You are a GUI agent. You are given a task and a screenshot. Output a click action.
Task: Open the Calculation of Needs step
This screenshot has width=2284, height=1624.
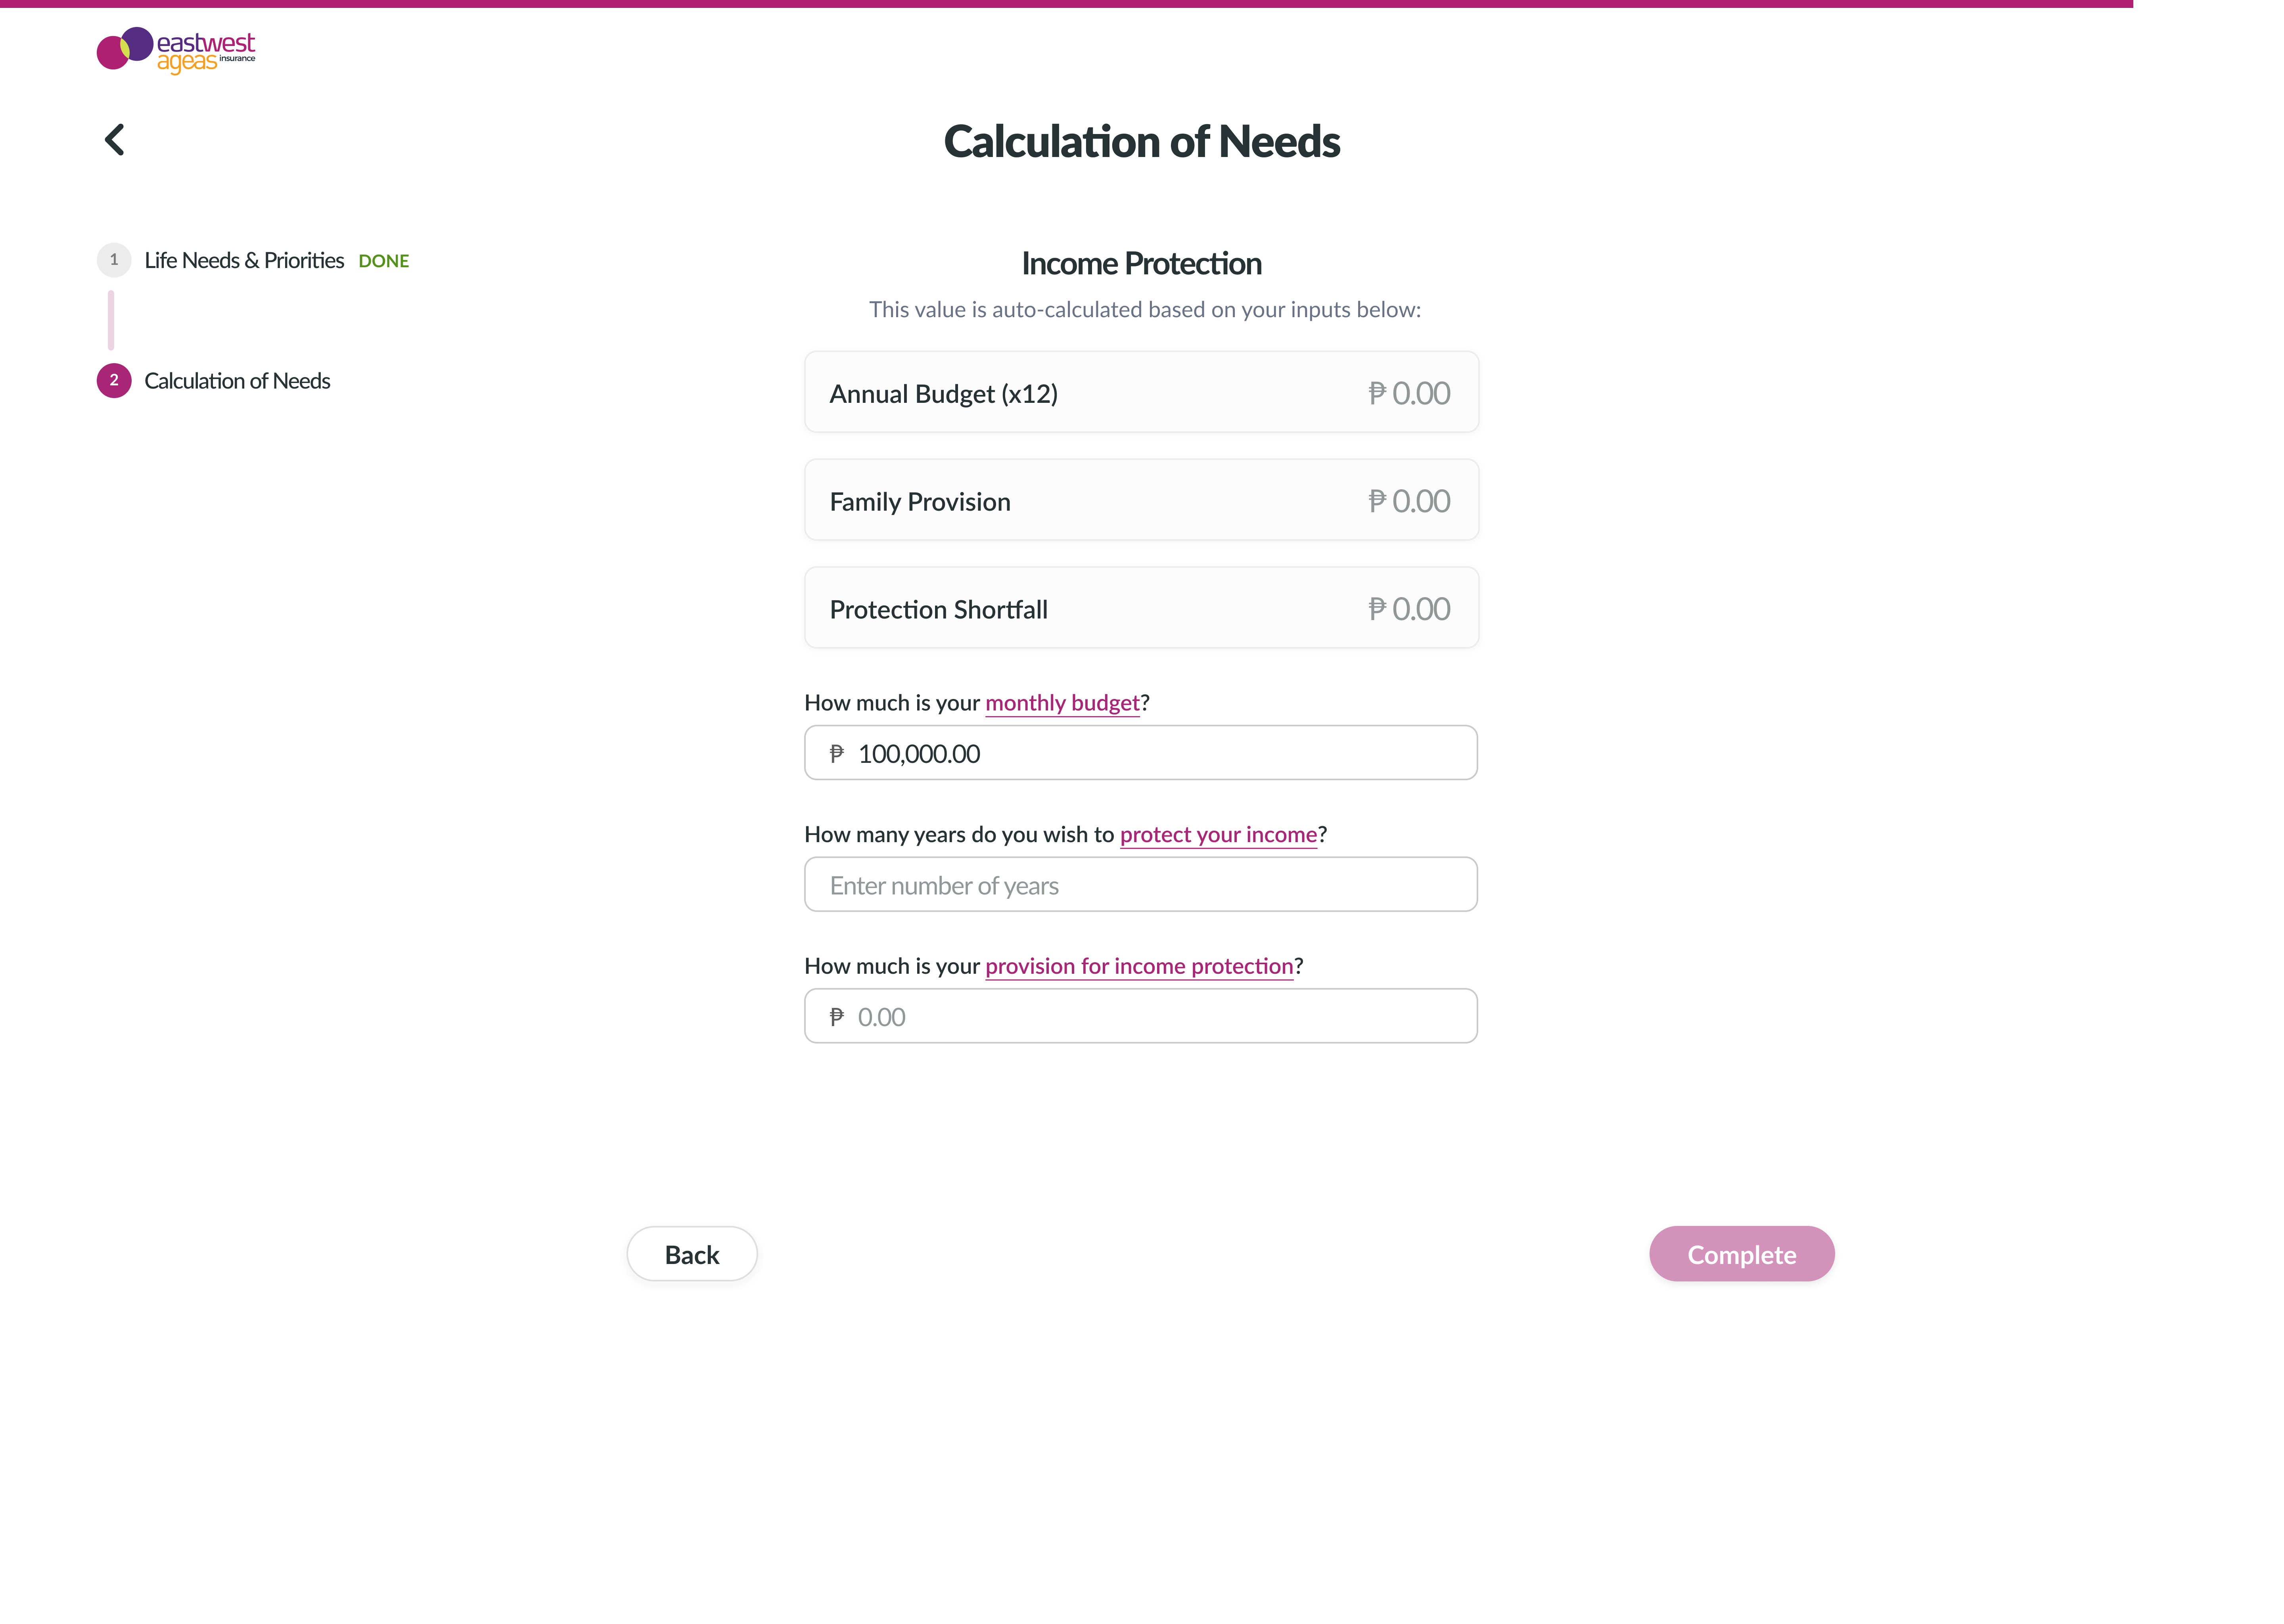click(x=237, y=381)
